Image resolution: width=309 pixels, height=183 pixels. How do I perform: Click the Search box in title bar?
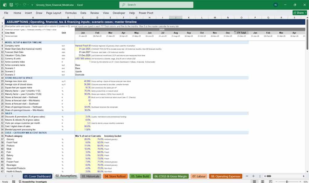[156, 5]
